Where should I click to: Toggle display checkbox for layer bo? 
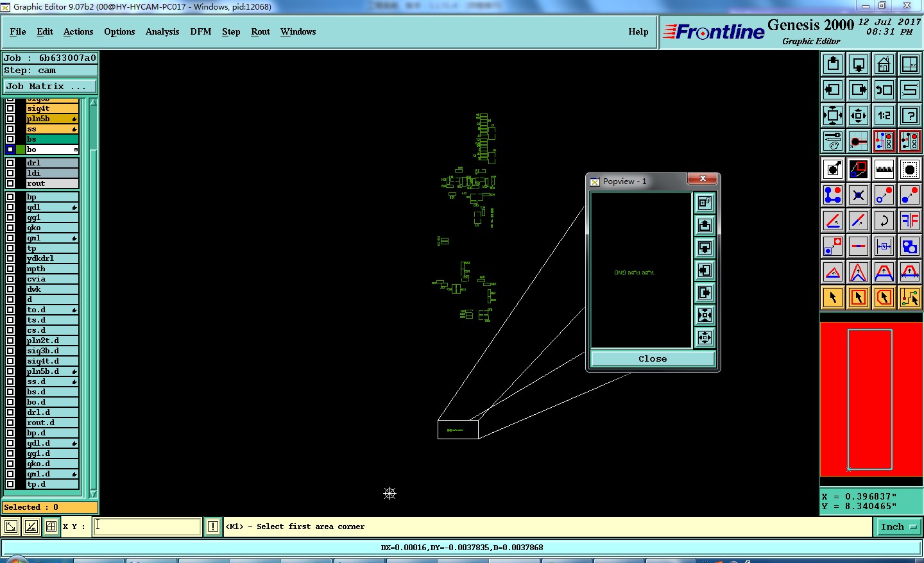[10, 149]
